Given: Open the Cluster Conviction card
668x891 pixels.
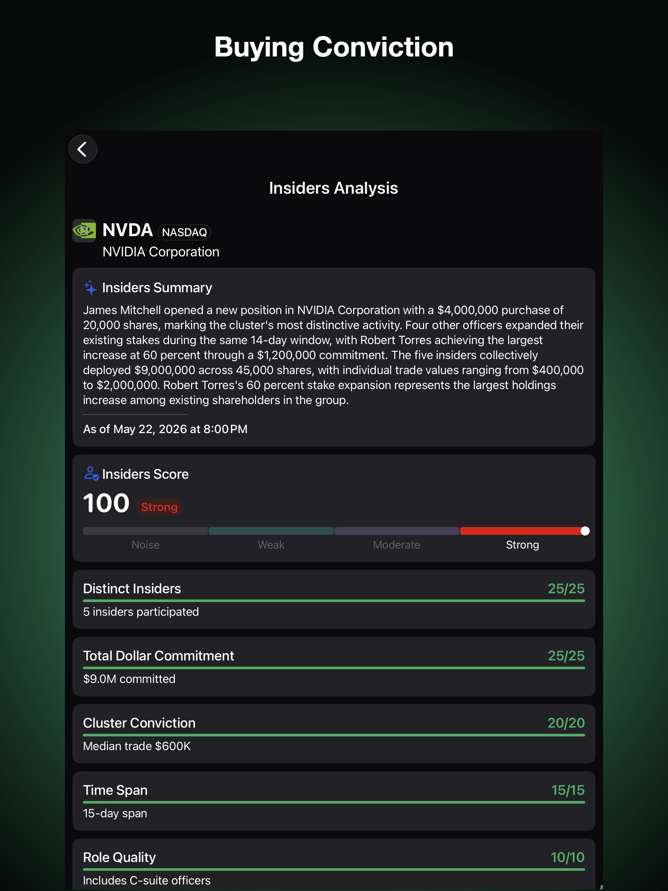Looking at the screenshot, I should point(334,734).
